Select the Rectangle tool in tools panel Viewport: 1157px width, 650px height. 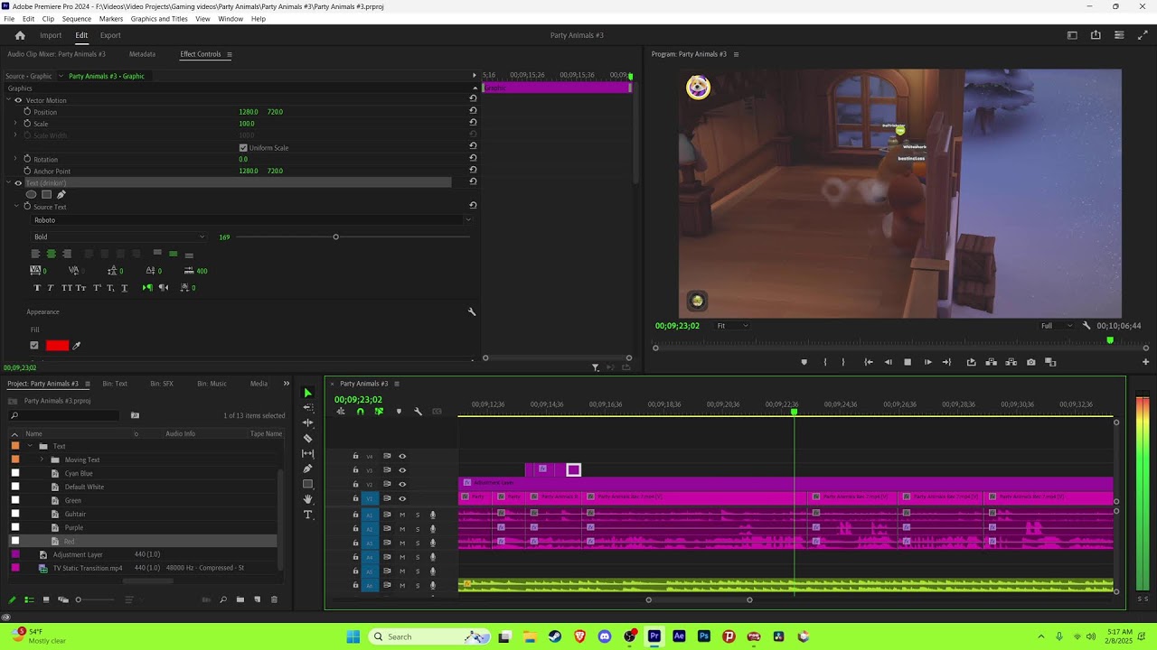307,484
